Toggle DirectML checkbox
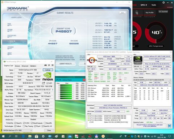This screenshot has width=174, height=139. pyautogui.click(x=45, y=123)
